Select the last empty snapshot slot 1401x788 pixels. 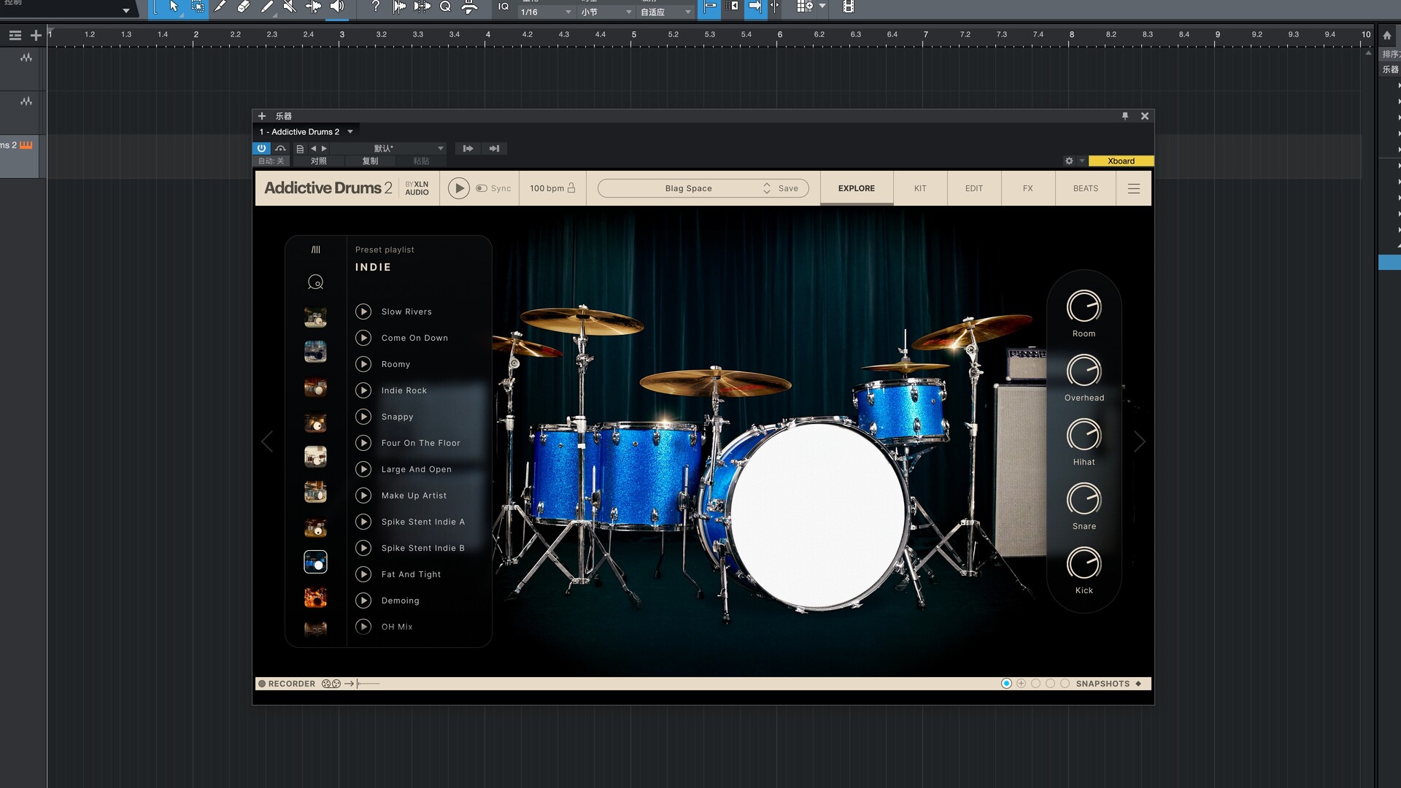pyautogui.click(x=1065, y=684)
